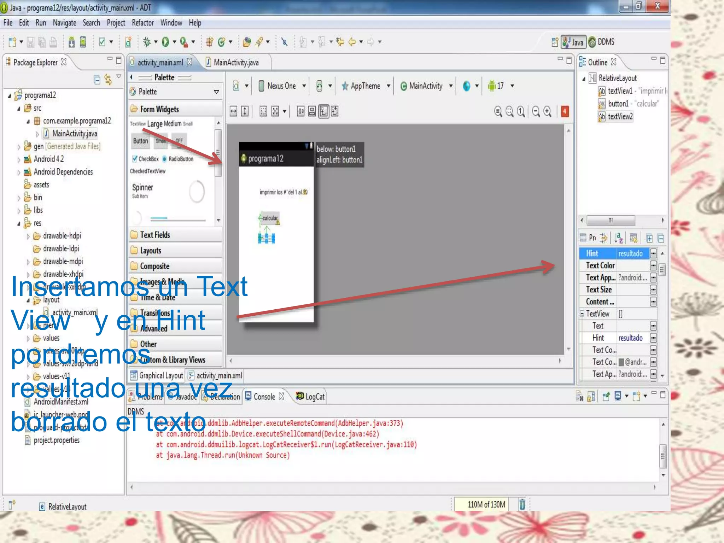Viewport: 724px width, 543px height.
Task: Click the Outline panel horizontal scrollbar
Action: (611, 220)
